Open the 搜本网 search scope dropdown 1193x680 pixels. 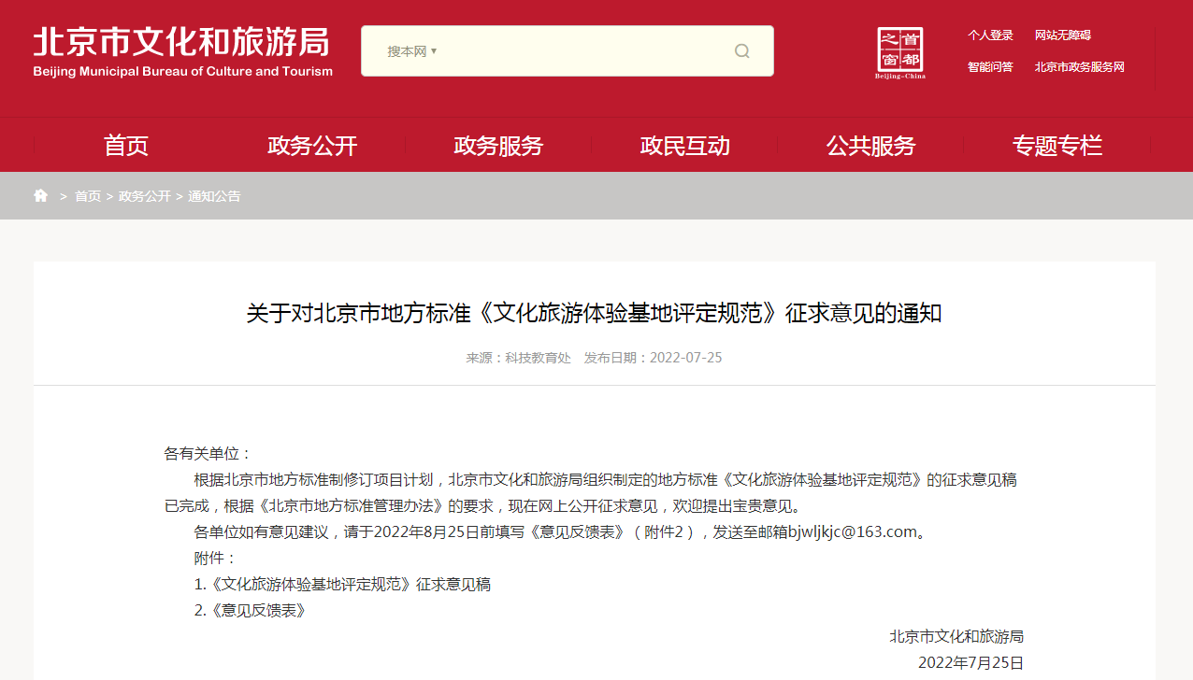click(x=412, y=51)
